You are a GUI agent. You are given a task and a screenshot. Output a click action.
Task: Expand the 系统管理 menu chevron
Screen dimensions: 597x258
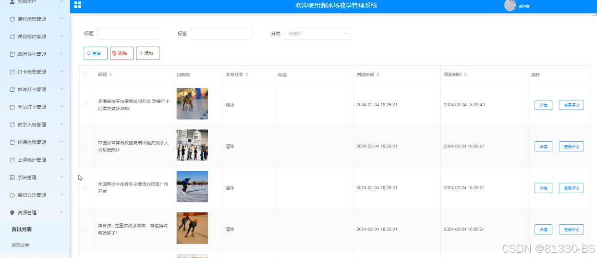pos(61,177)
